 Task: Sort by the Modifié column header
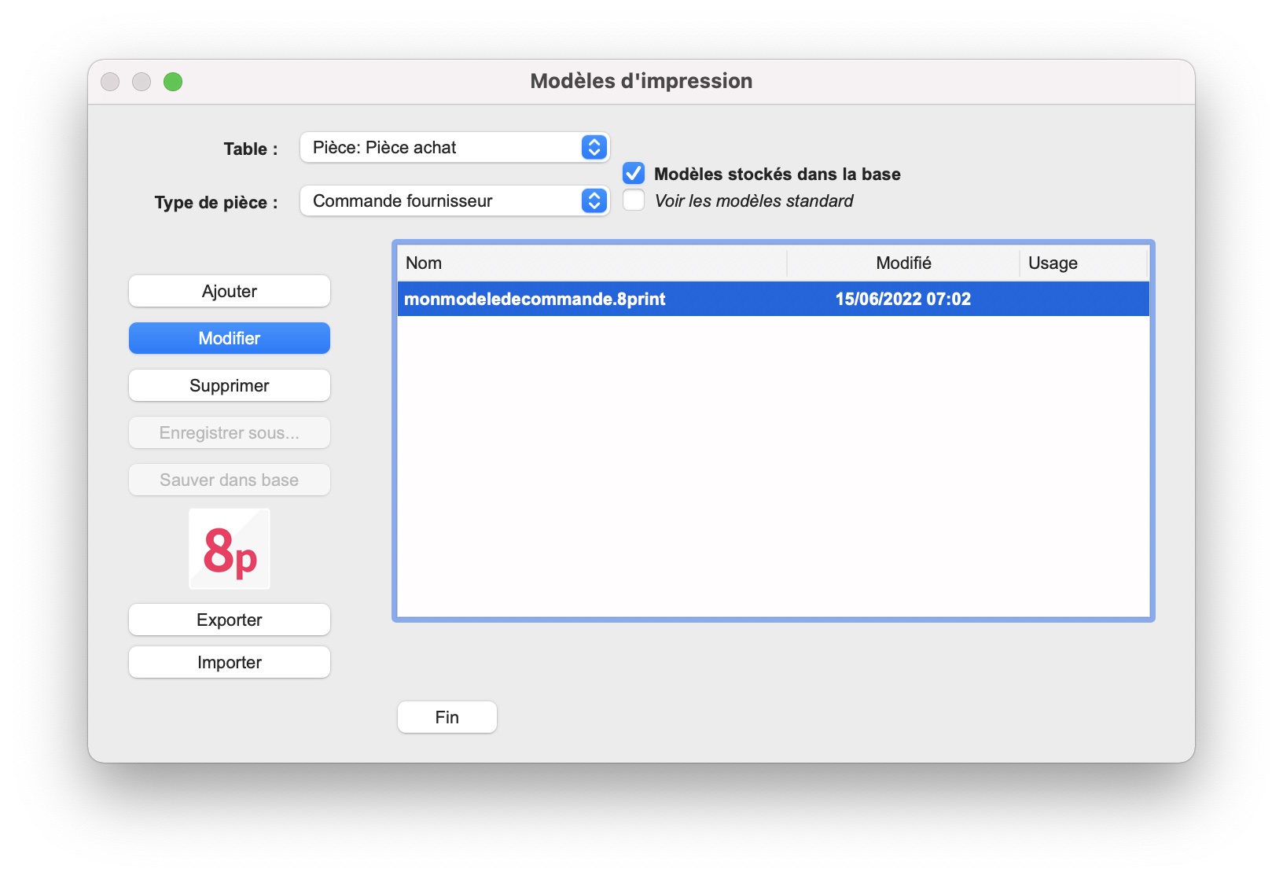tap(903, 263)
